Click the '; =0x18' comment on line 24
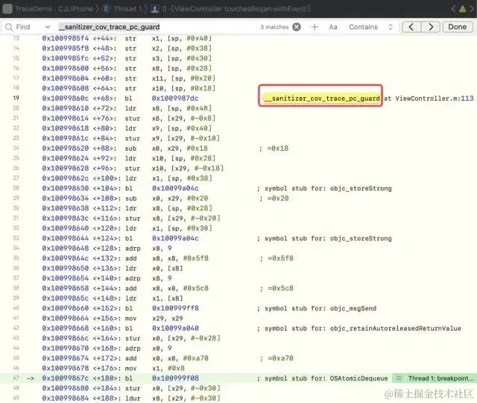 tap(274, 149)
